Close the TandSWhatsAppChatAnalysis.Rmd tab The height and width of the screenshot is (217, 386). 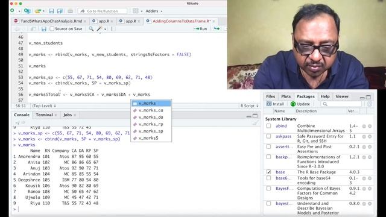point(85,22)
